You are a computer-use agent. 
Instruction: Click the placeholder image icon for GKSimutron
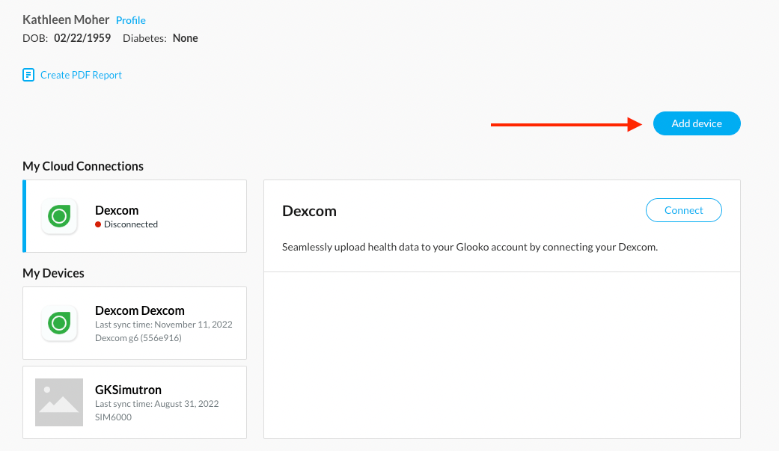[x=59, y=402]
